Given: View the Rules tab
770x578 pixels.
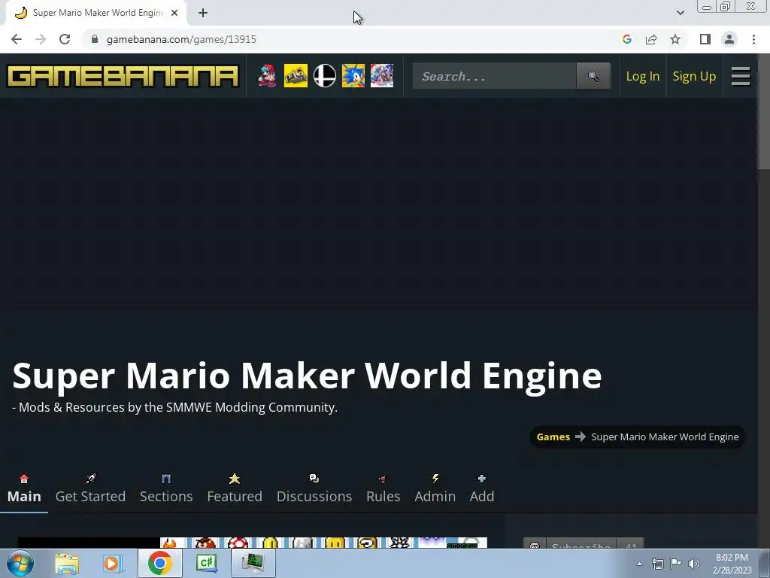Looking at the screenshot, I should coord(383,488).
